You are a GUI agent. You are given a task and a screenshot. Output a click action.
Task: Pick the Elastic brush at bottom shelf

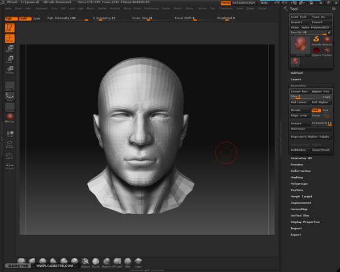point(96,261)
